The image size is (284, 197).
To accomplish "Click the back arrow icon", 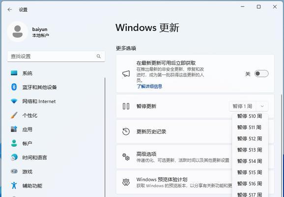I will click(10, 10).
